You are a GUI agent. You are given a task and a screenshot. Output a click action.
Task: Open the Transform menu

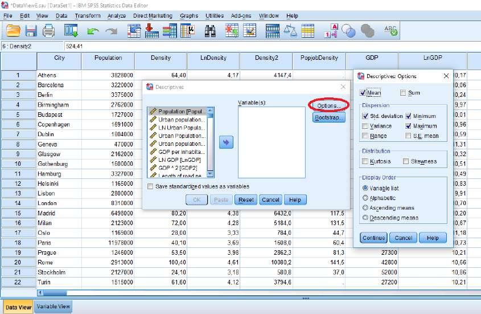tap(88, 15)
